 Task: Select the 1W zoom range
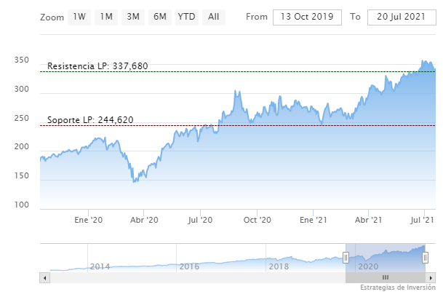(79, 16)
